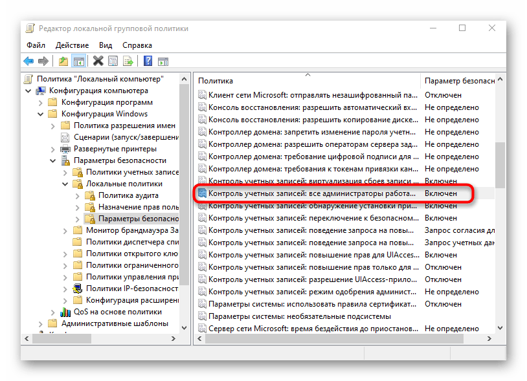Expand the Административные шаблоны node
The width and height of the screenshot is (527, 381).
[x=40, y=323]
